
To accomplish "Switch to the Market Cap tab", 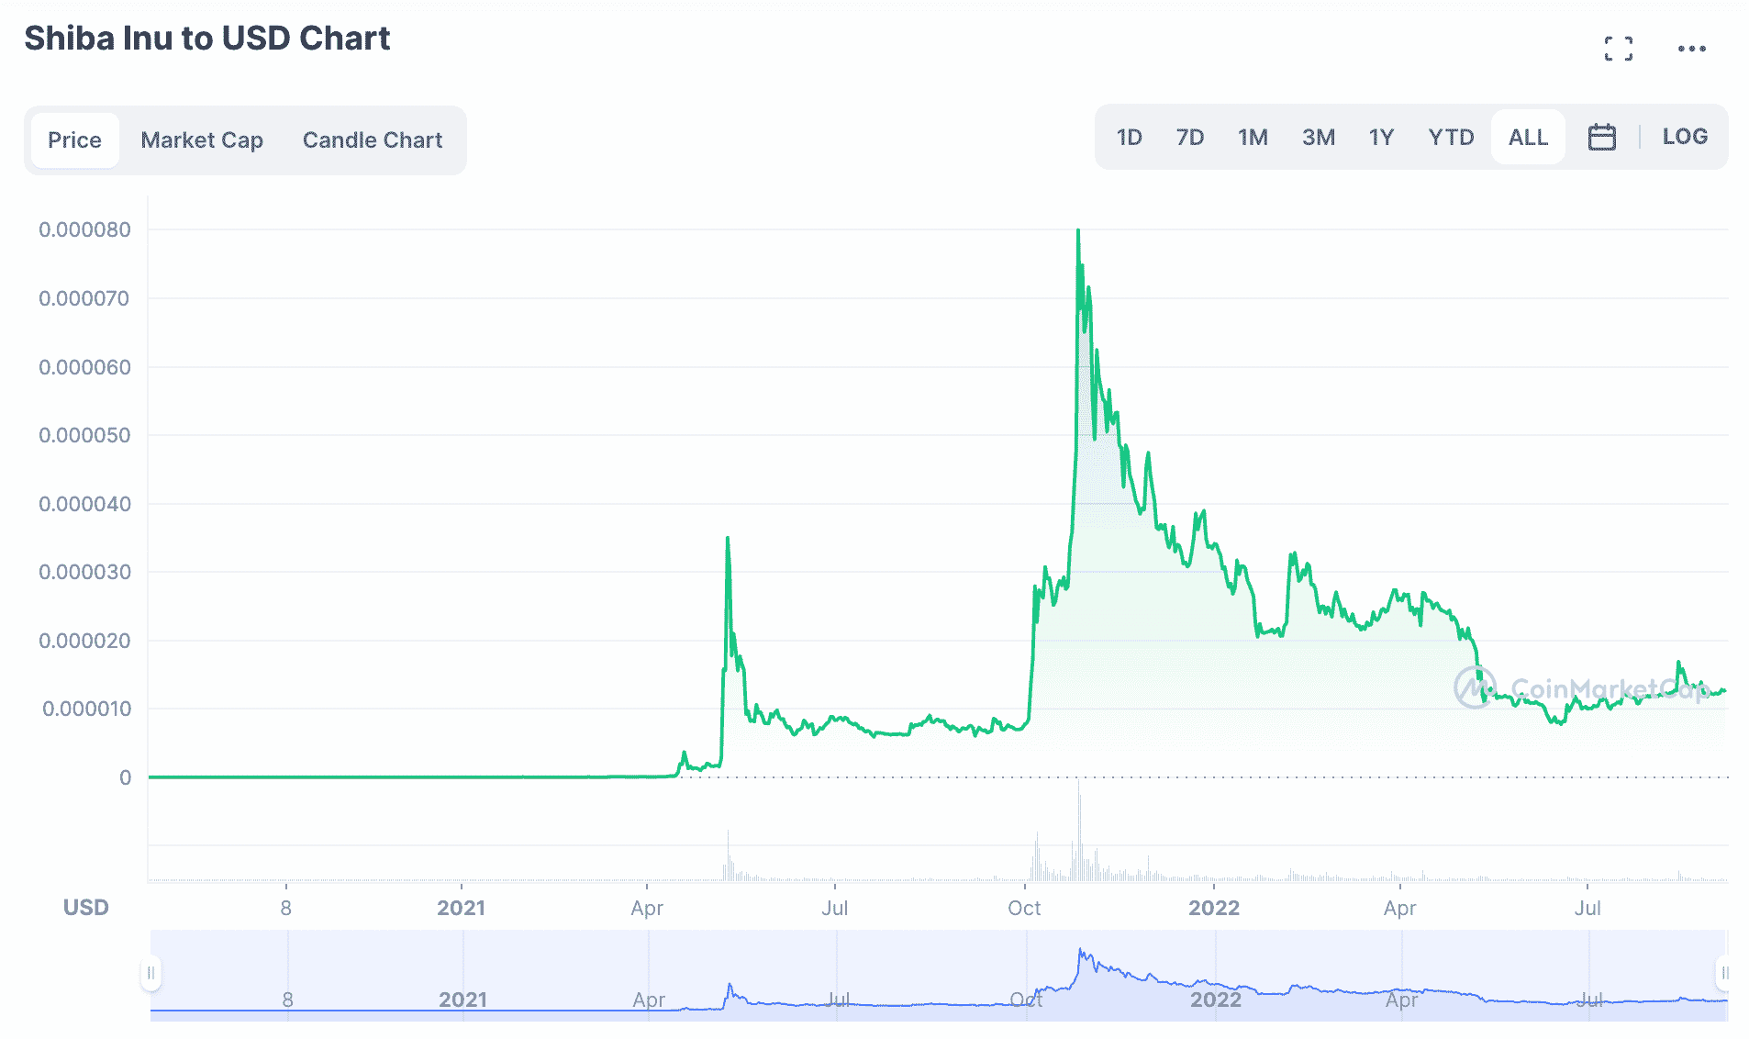I will [x=202, y=140].
